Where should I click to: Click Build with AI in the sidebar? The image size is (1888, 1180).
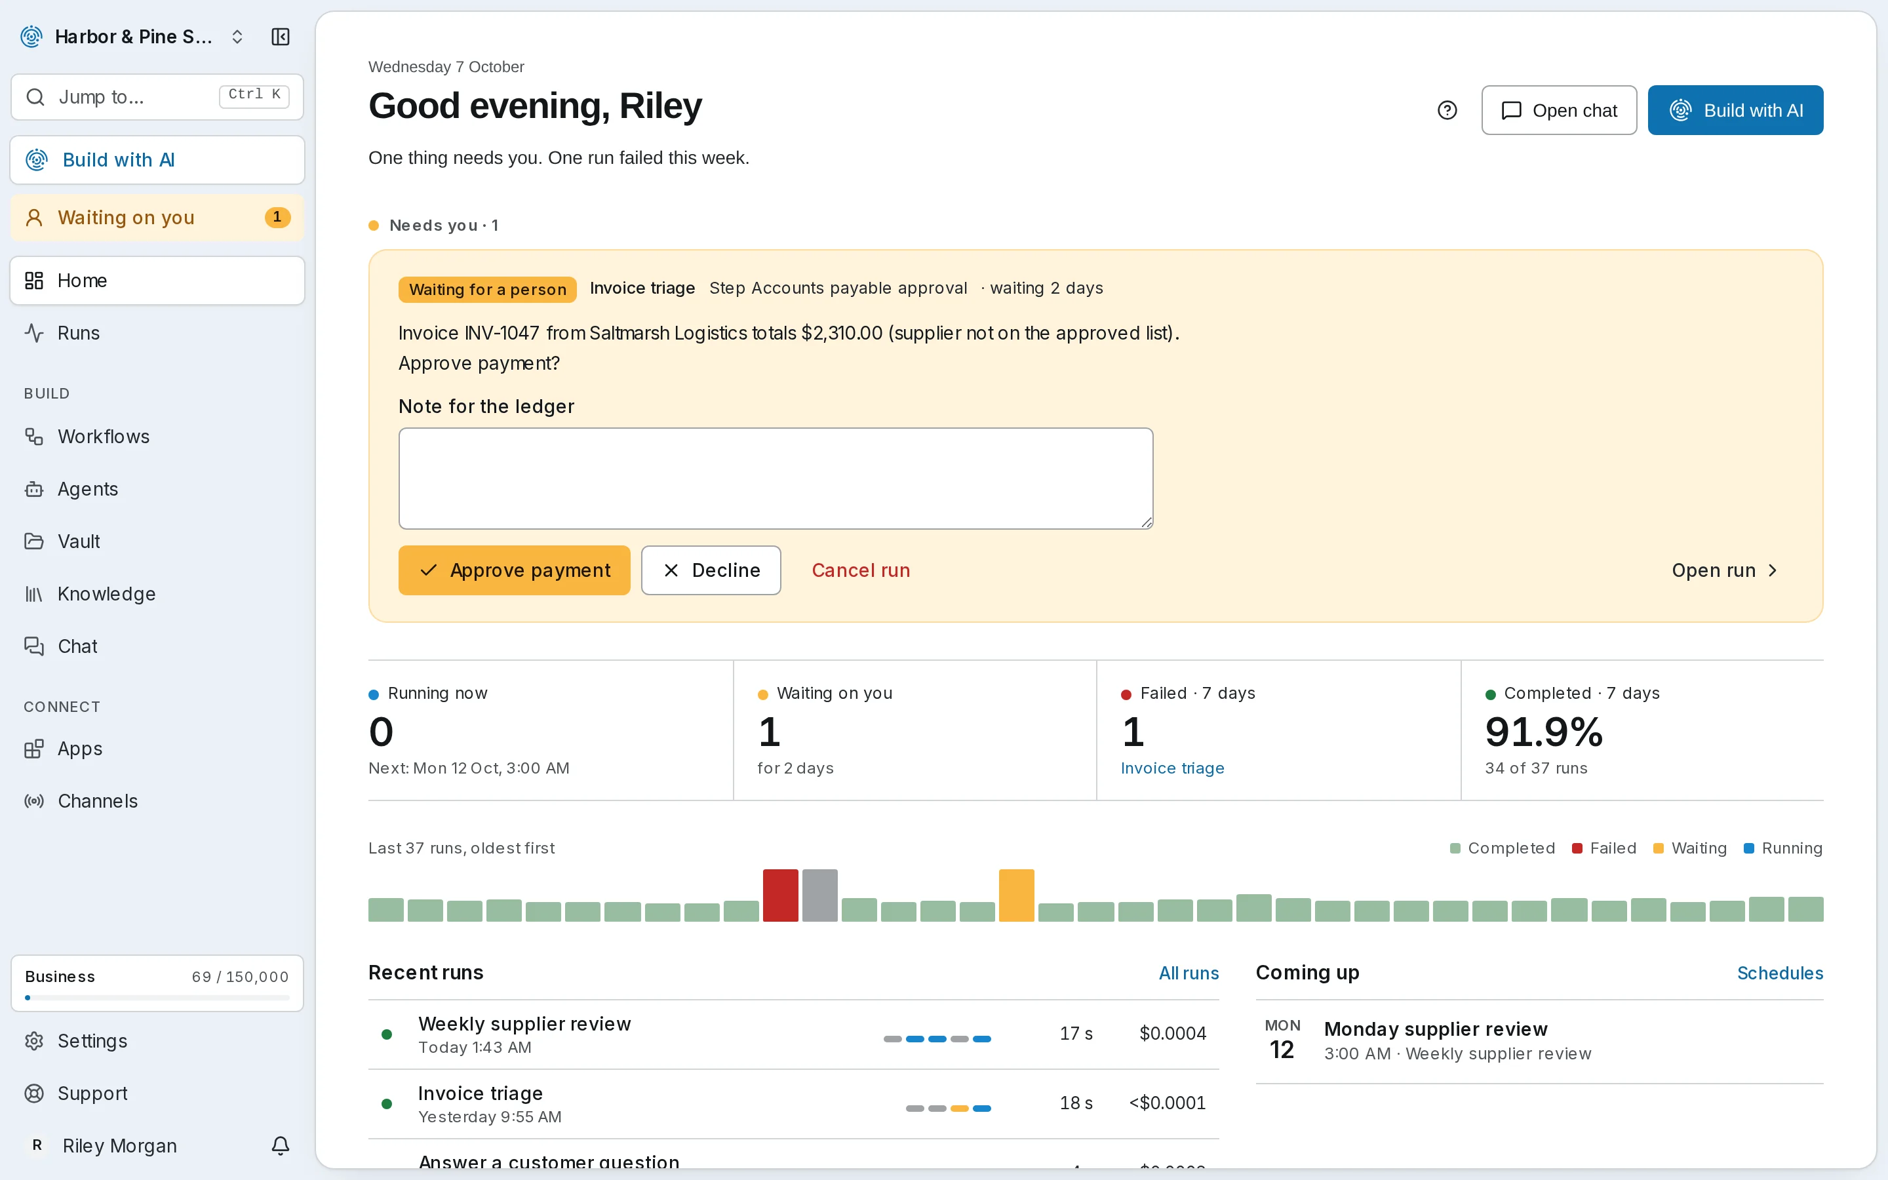157,160
